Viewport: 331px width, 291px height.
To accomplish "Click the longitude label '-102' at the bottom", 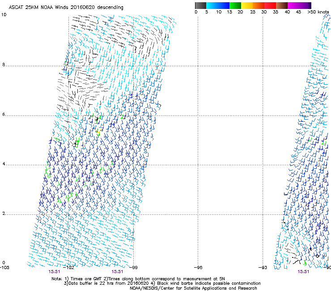I will [69, 268].
